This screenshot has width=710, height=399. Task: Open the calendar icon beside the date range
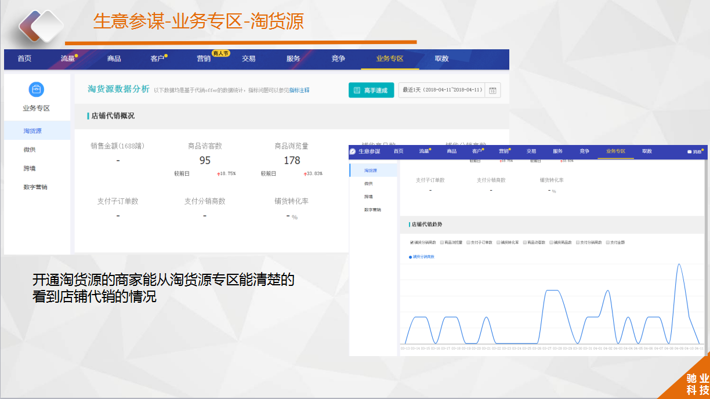tap(492, 90)
